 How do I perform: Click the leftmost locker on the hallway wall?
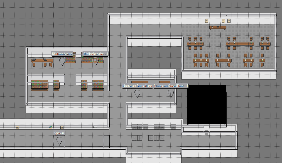134,127
